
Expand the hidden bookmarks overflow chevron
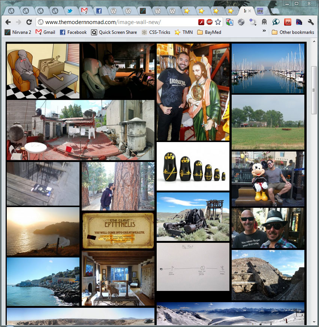tap(264, 31)
